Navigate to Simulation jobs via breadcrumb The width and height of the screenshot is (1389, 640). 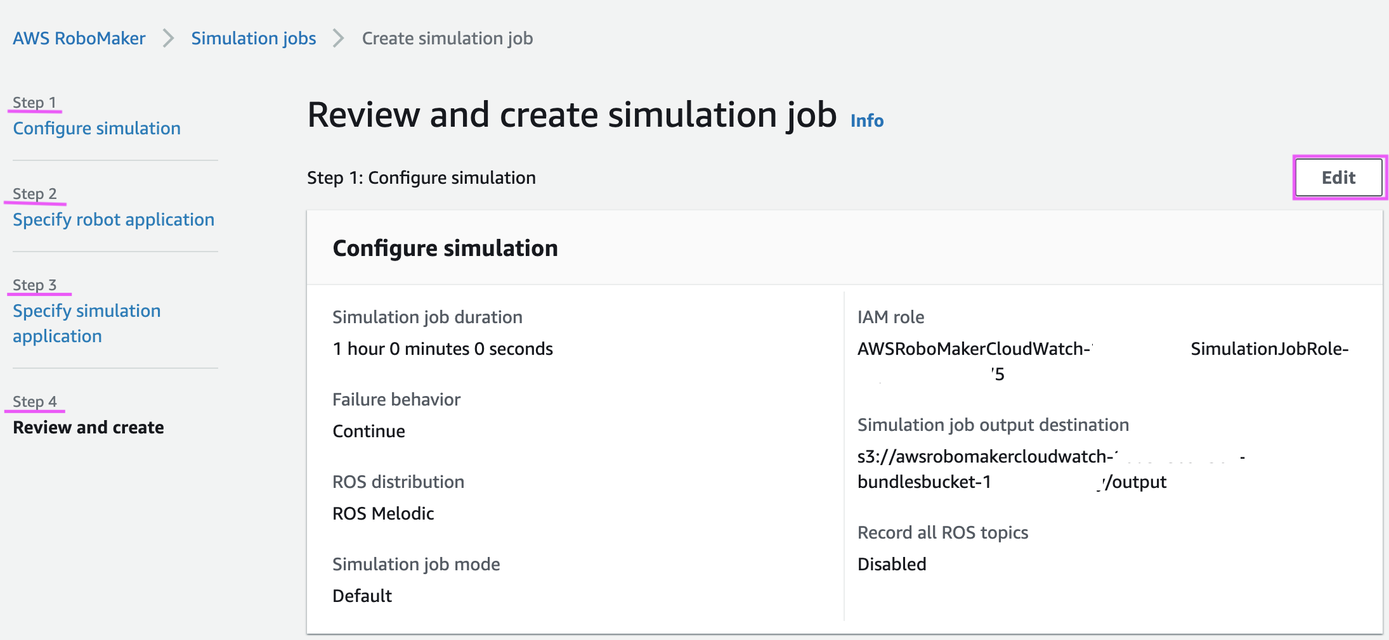pos(254,38)
